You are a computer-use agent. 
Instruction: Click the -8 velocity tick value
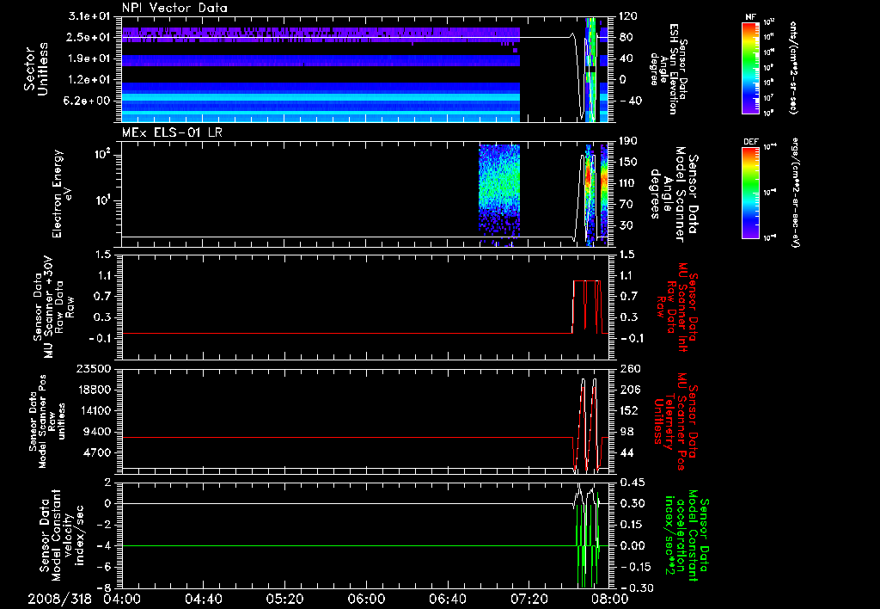coord(103,587)
